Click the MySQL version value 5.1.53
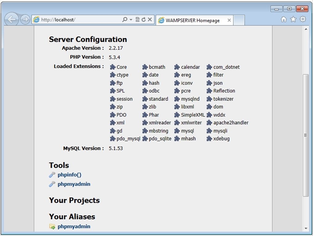 pos(116,148)
